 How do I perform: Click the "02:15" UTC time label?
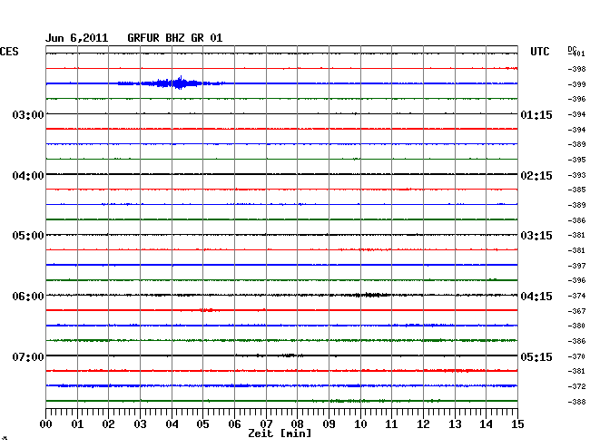pos(536,176)
